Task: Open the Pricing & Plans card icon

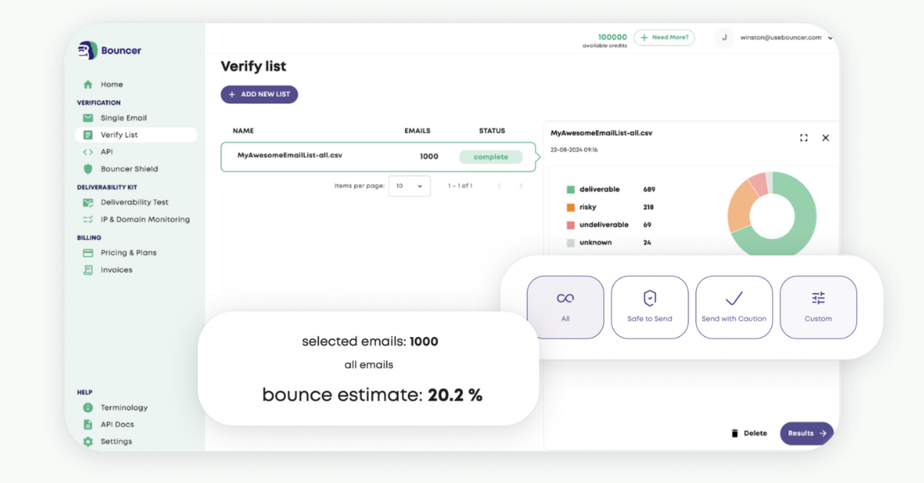Action: point(88,253)
